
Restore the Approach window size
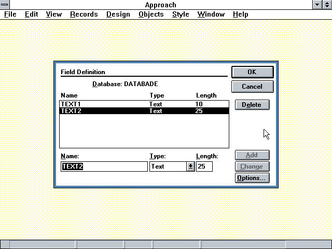pyautogui.click(x=327, y=5)
